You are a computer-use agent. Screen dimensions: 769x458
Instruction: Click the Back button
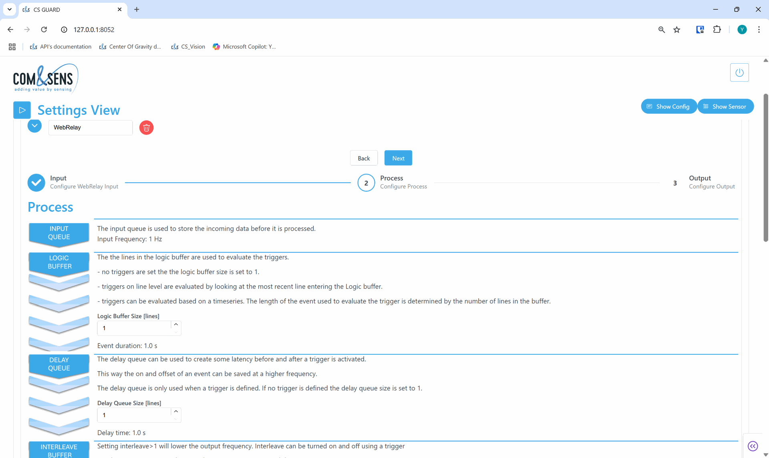[x=363, y=158]
